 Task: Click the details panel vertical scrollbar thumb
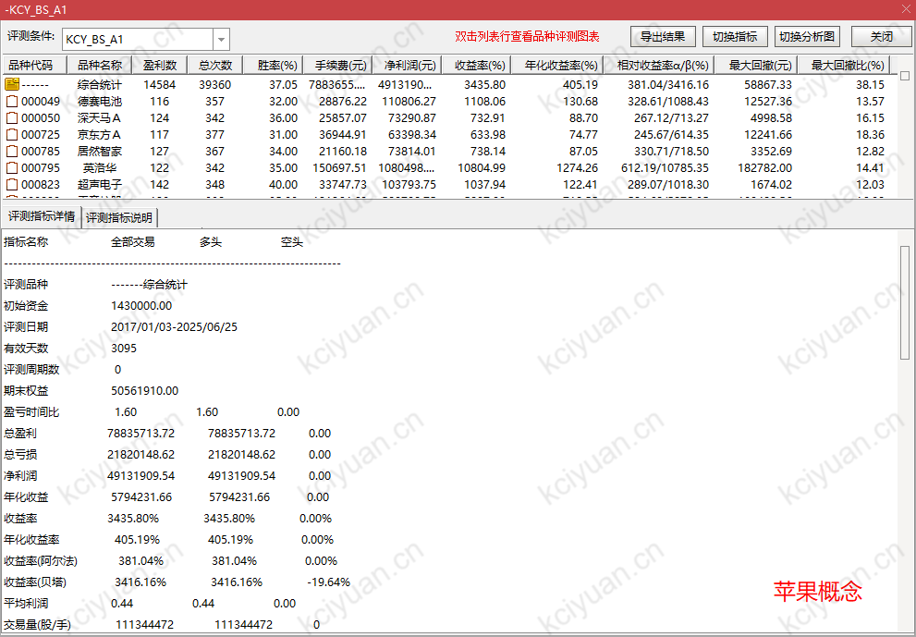(904, 302)
